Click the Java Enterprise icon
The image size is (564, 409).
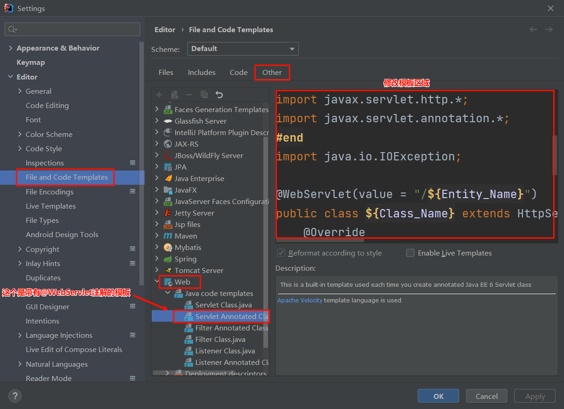point(168,178)
